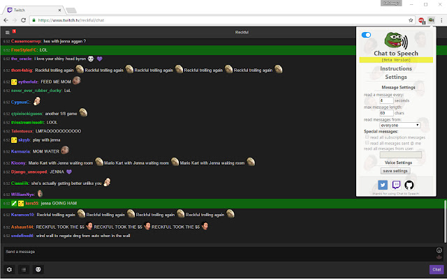Click username Ashaun144
Screen dimensions: 447x279
tap(22, 227)
